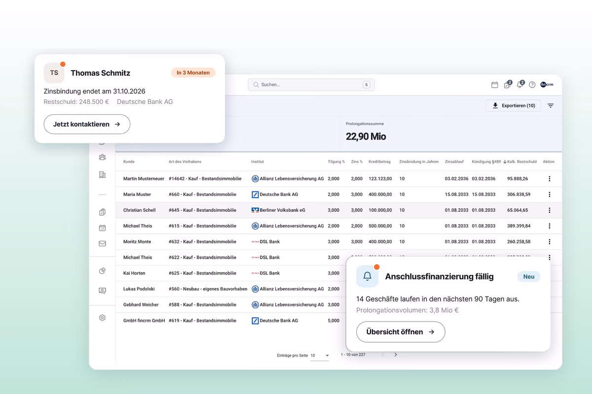
Task: Open the help question mark icon
Action: (x=532, y=85)
